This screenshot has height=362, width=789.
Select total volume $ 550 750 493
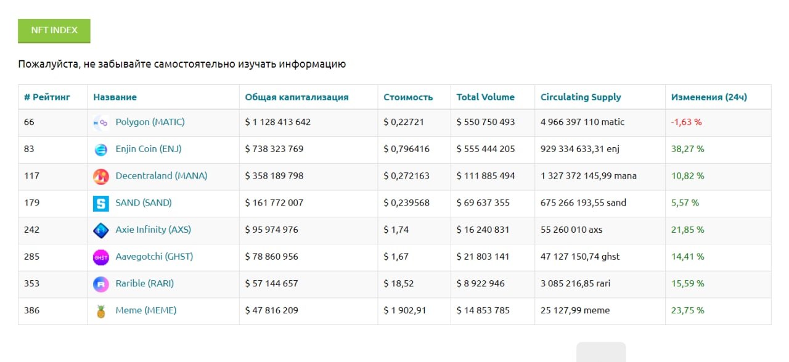click(486, 122)
